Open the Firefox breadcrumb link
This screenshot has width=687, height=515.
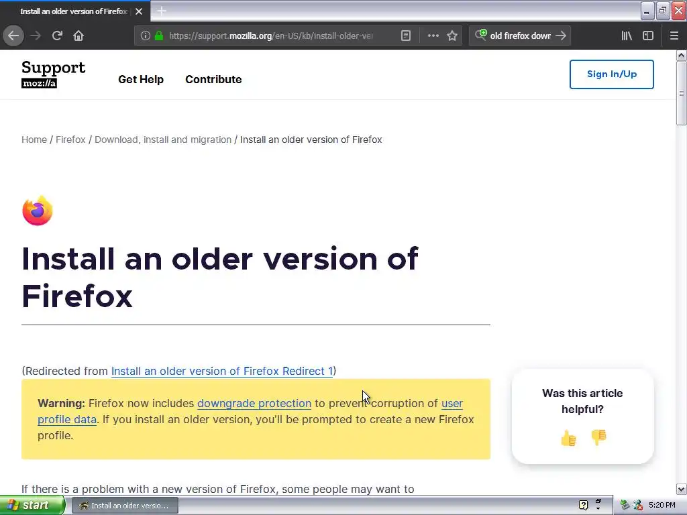pyautogui.click(x=70, y=139)
